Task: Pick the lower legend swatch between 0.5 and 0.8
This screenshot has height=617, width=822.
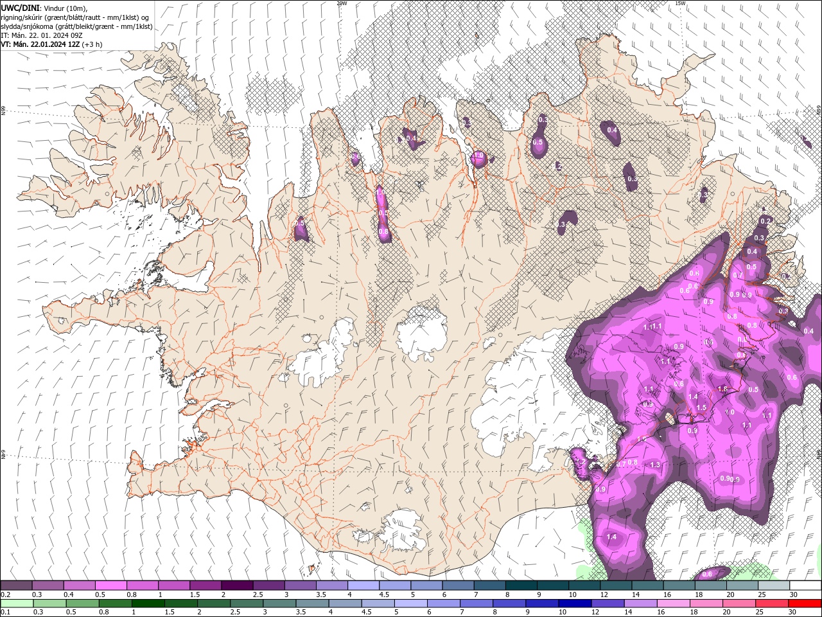Action: [x=83, y=604]
